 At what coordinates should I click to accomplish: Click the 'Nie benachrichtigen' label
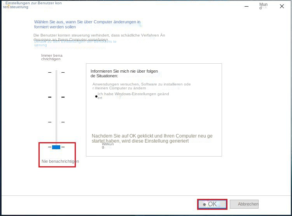tap(60, 161)
